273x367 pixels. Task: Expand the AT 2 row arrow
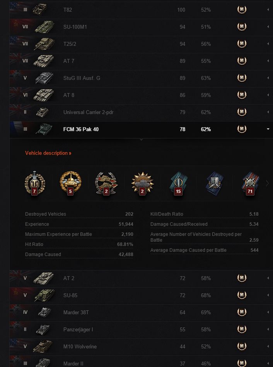click(x=268, y=278)
